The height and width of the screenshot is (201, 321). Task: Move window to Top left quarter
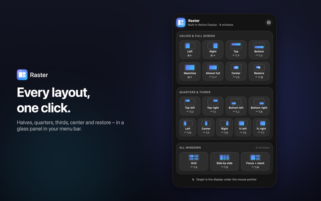coord(190,106)
